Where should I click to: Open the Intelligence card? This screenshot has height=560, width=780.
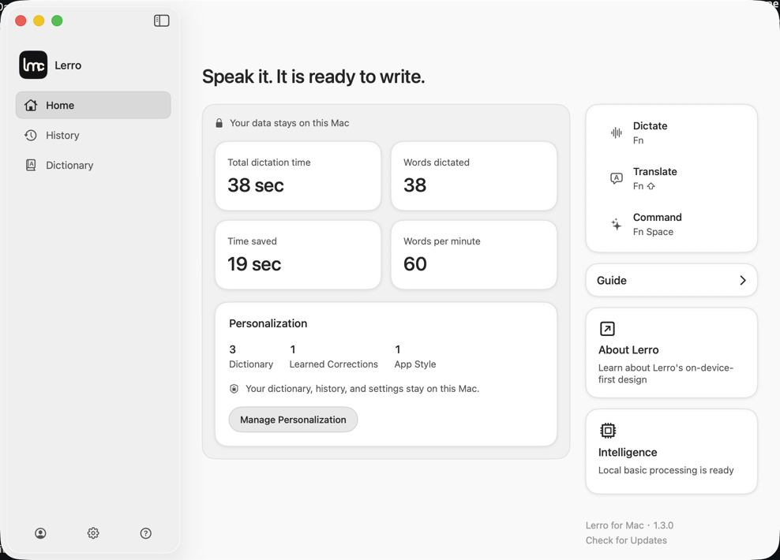click(x=672, y=451)
